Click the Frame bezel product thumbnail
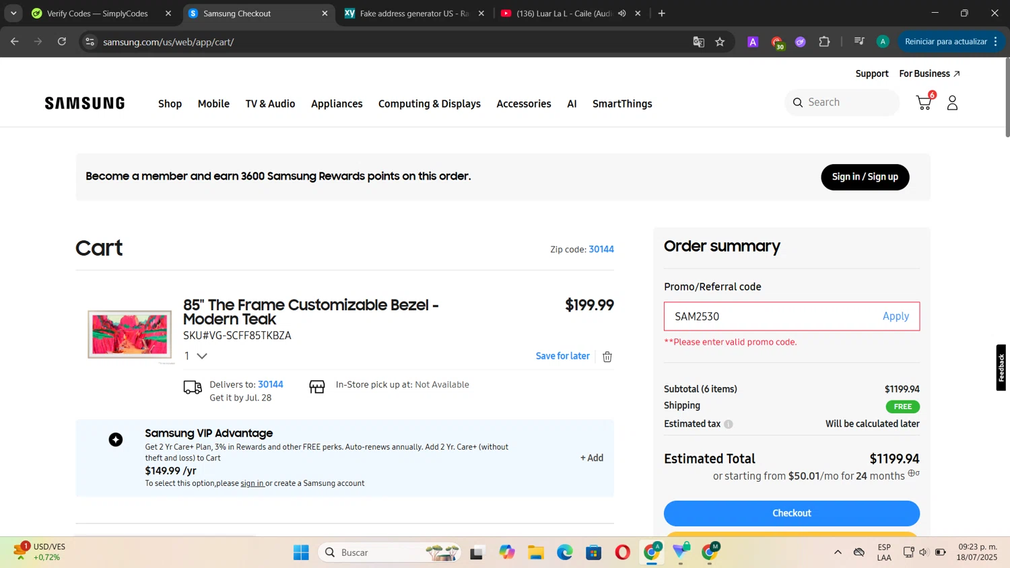 pos(129,334)
